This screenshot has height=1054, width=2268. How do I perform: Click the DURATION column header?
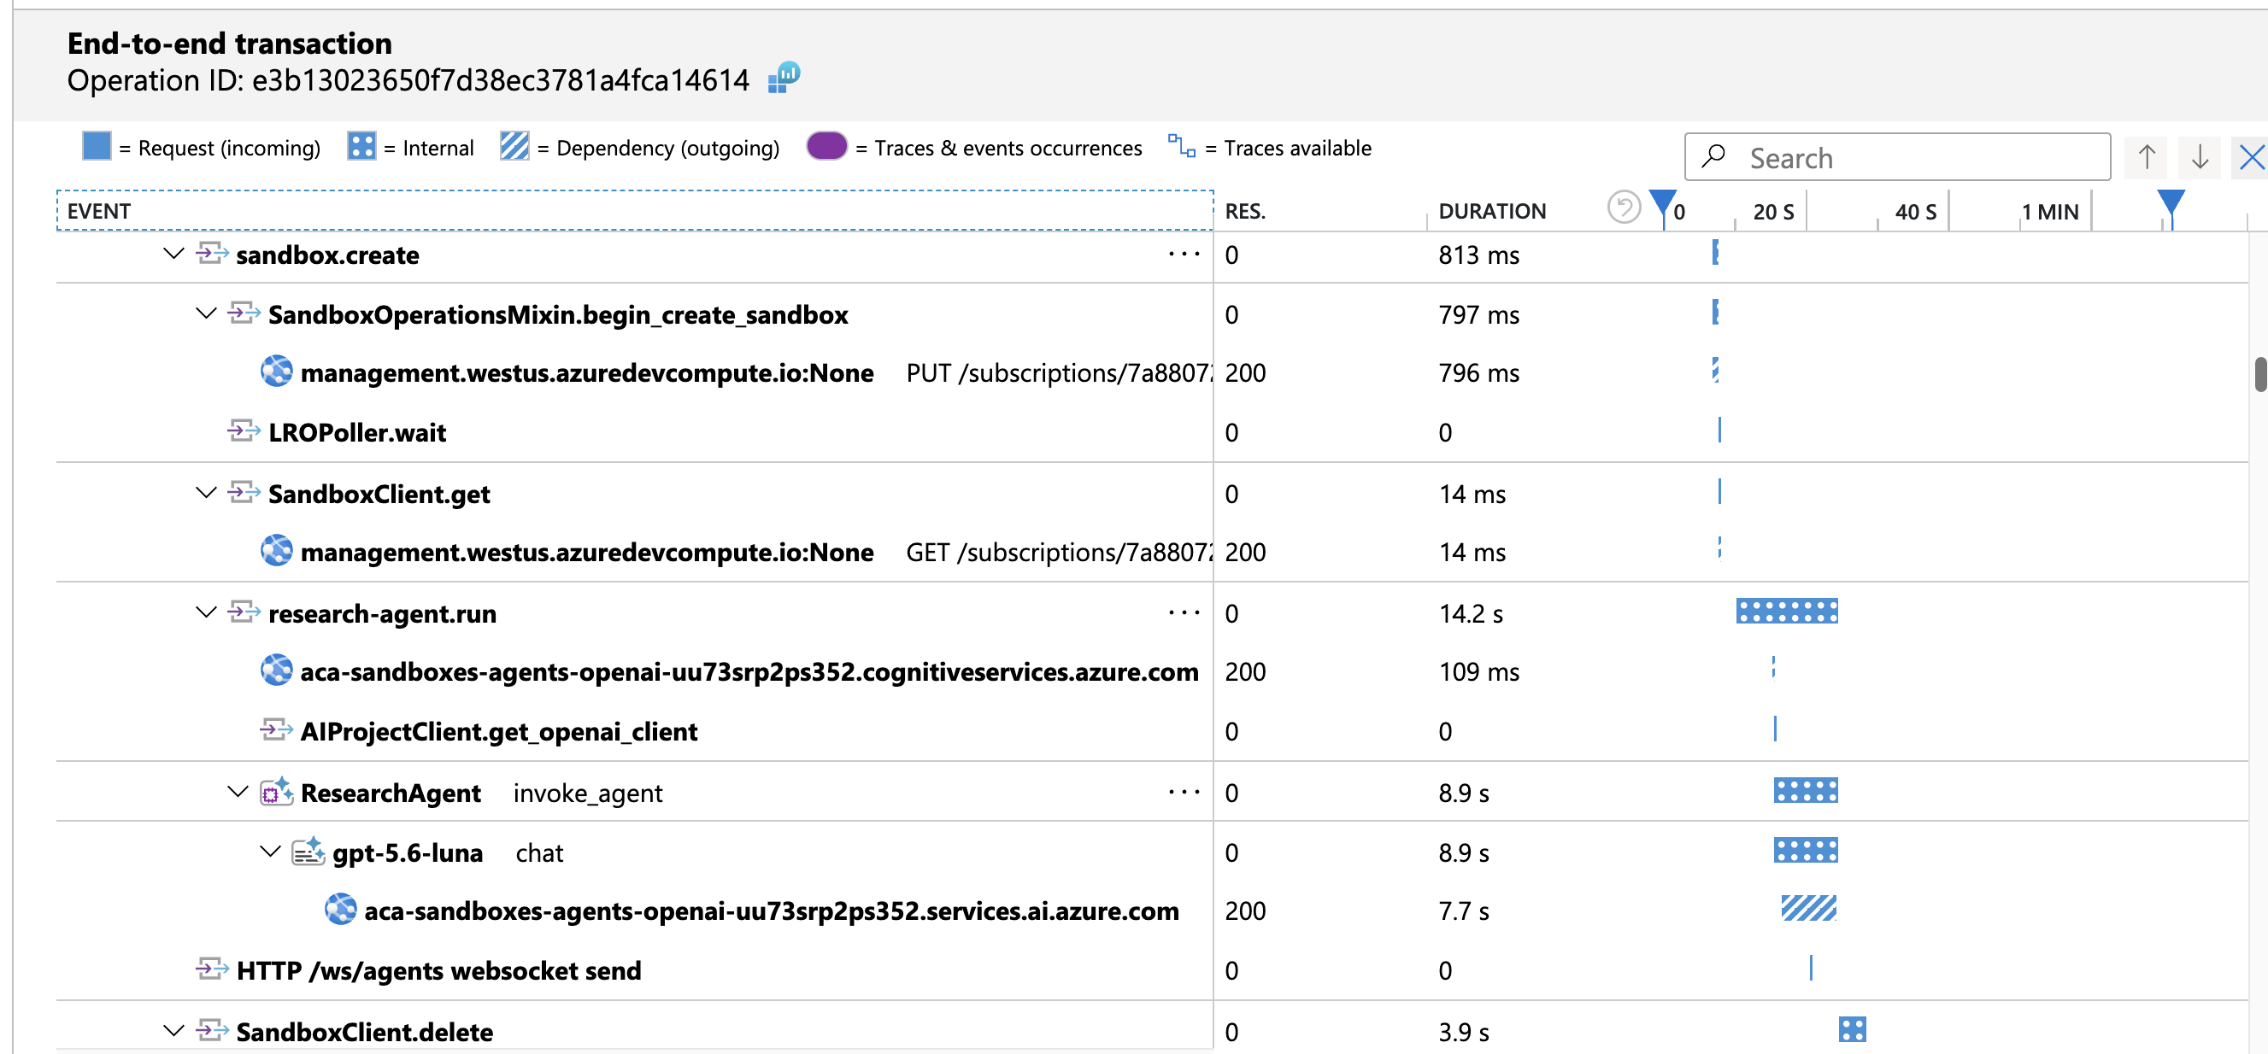coord(1491,211)
